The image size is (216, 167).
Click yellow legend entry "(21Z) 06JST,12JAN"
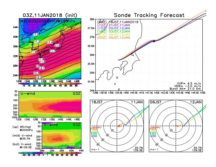(113, 35)
